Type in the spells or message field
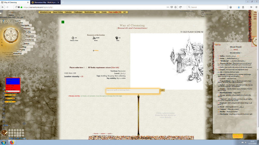This screenshot has width=259, height=145. coord(133,91)
